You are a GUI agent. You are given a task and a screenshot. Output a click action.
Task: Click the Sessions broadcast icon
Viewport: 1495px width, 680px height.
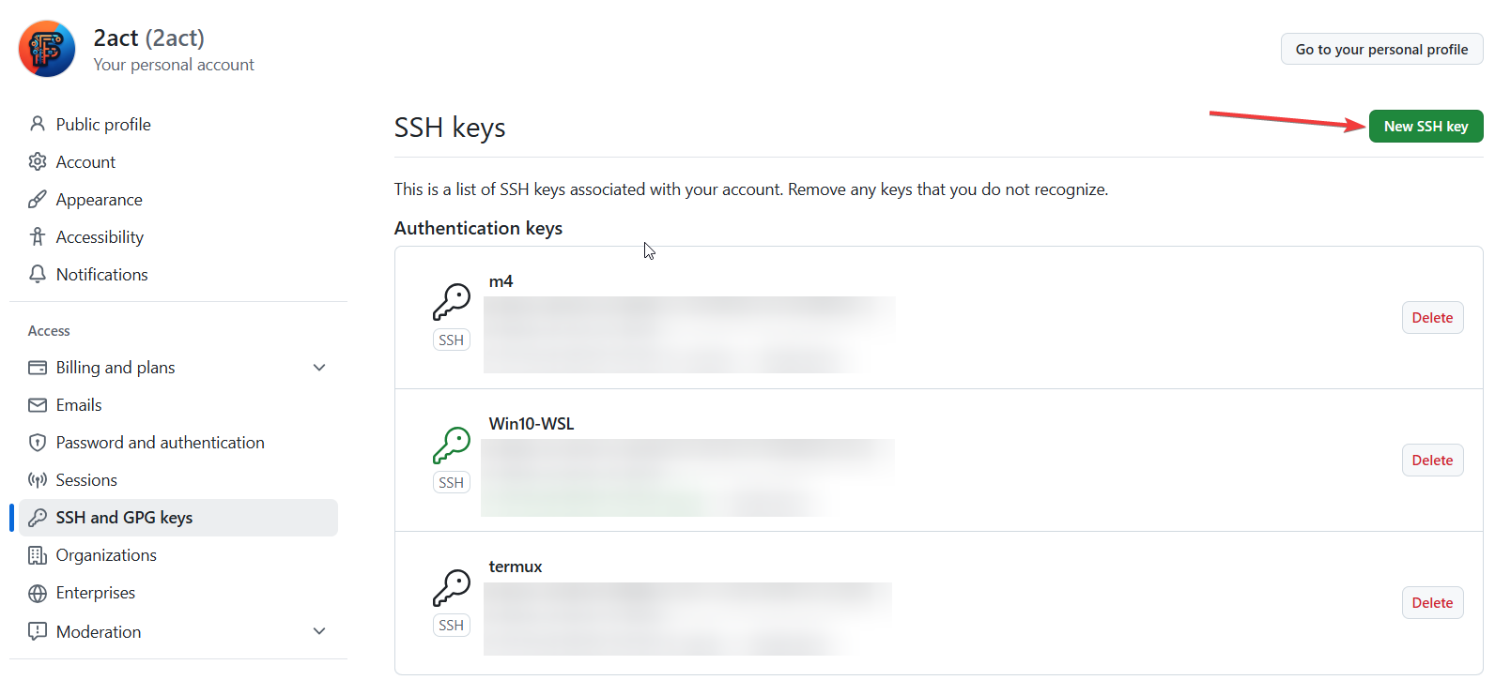click(x=38, y=480)
